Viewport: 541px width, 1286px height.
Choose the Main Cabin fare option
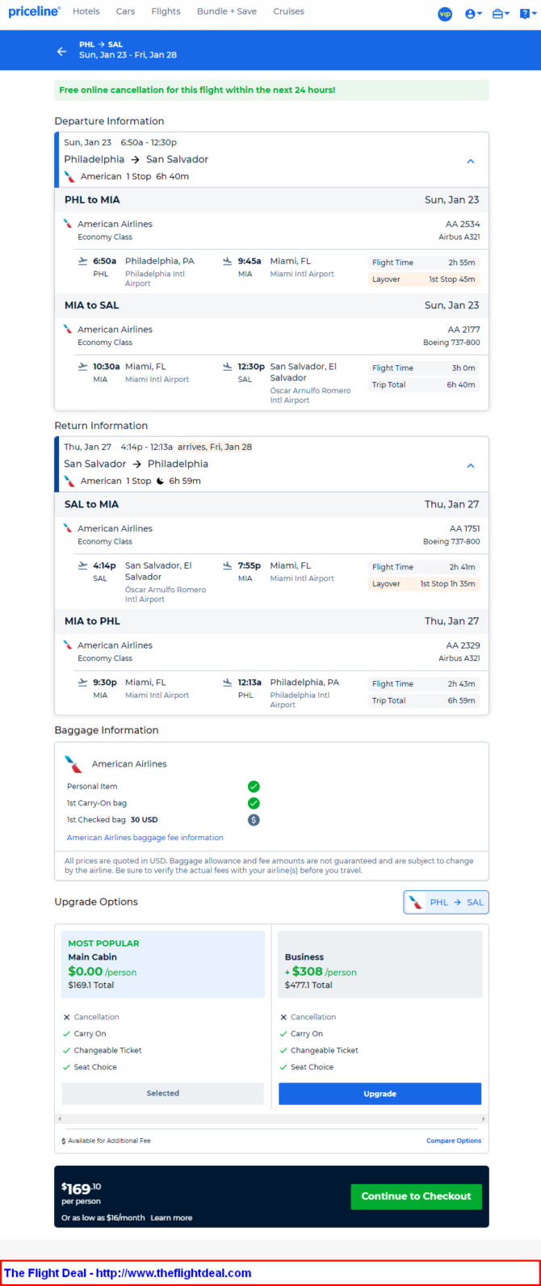(162, 1093)
